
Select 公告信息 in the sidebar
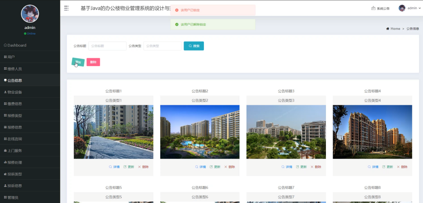[x=30, y=80]
